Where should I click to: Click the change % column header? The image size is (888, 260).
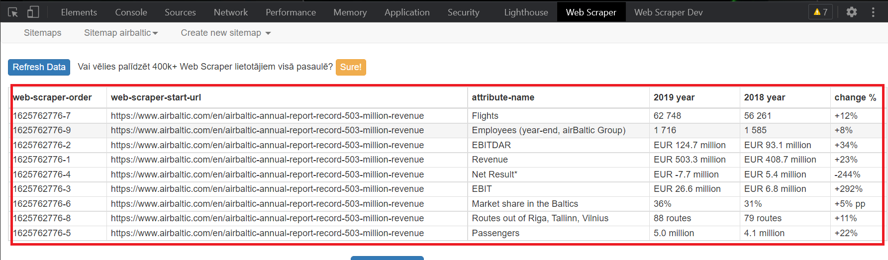click(855, 97)
